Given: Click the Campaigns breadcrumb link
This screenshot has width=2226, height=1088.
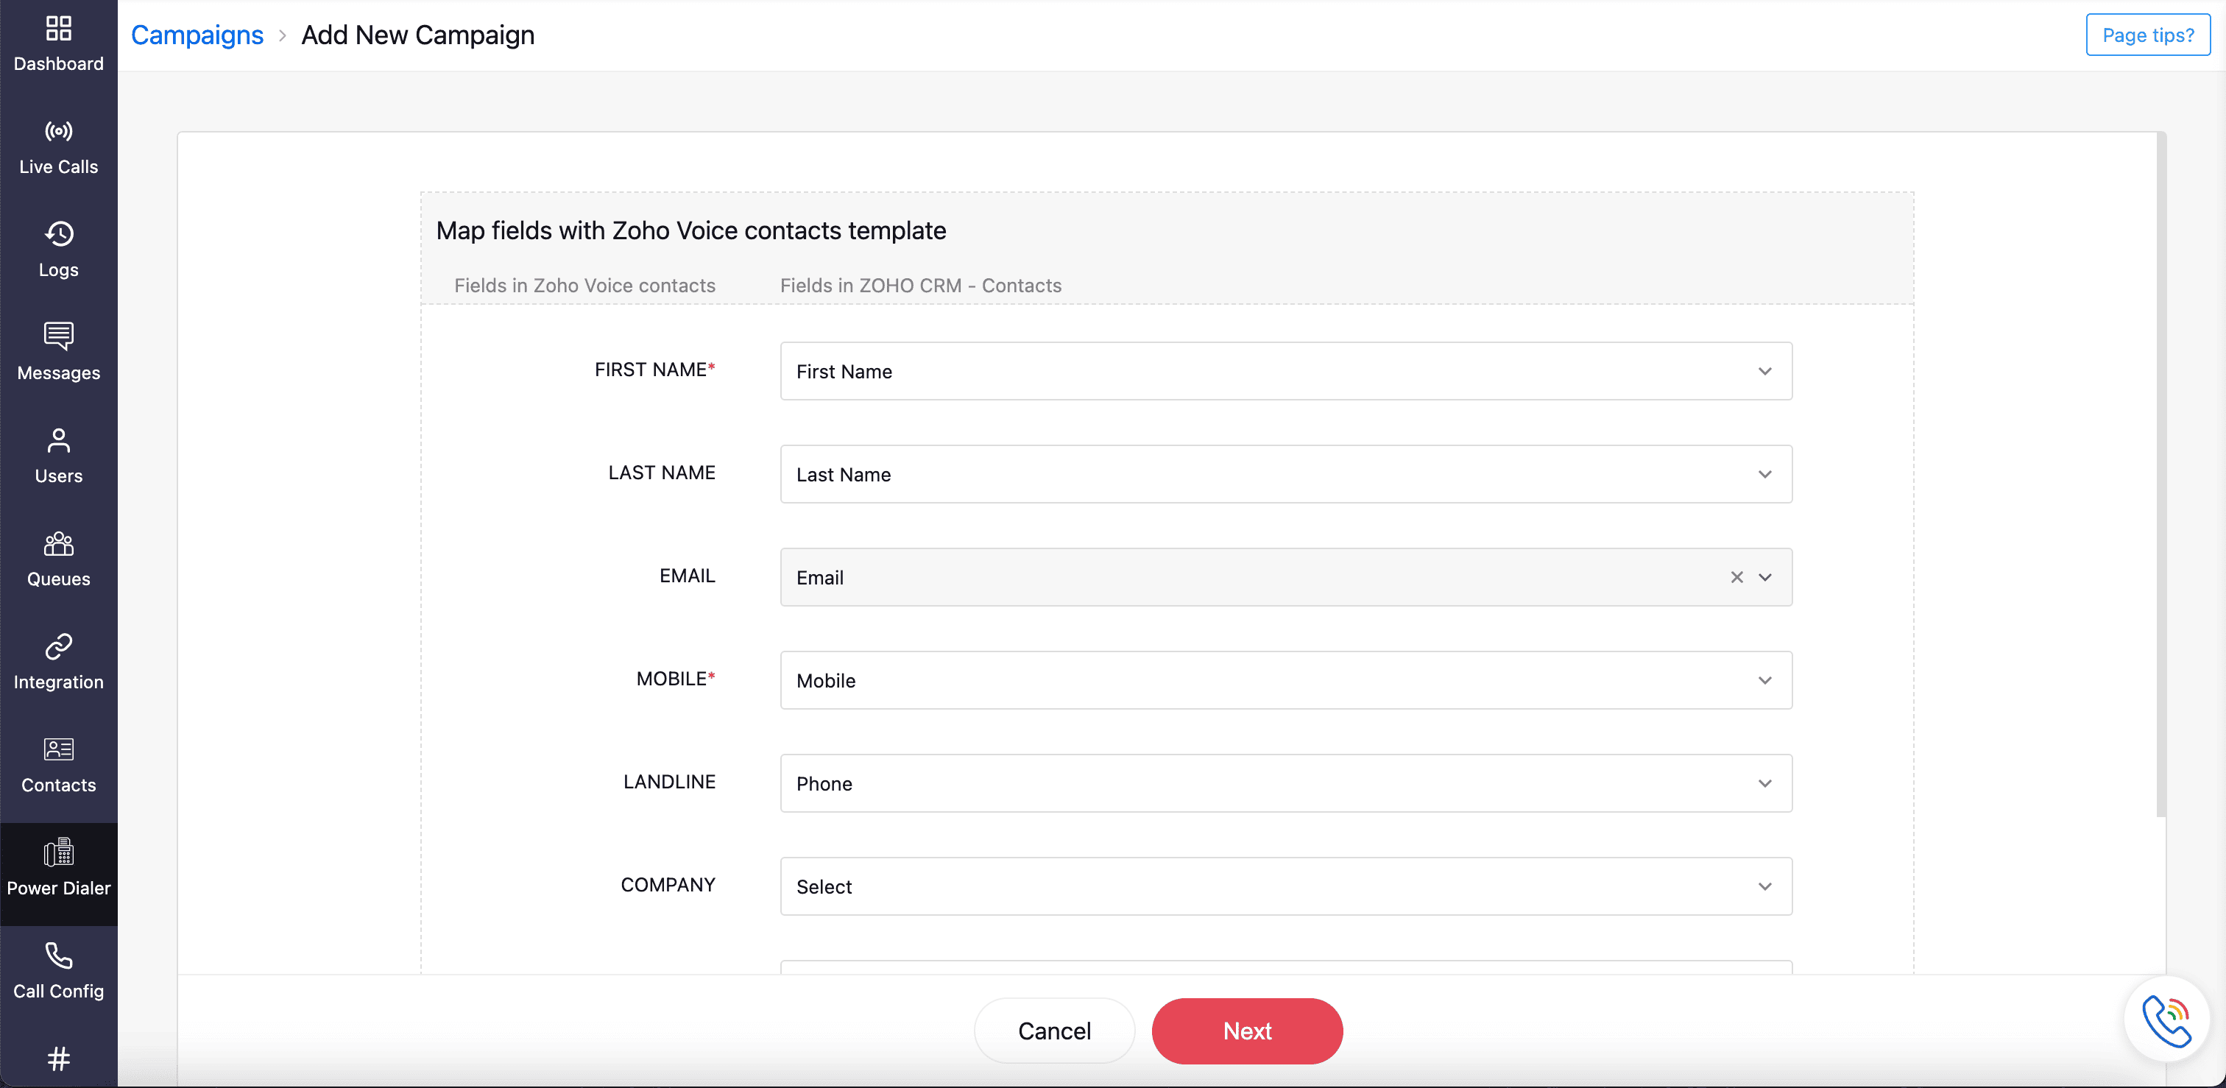Looking at the screenshot, I should pyautogui.click(x=197, y=35).
